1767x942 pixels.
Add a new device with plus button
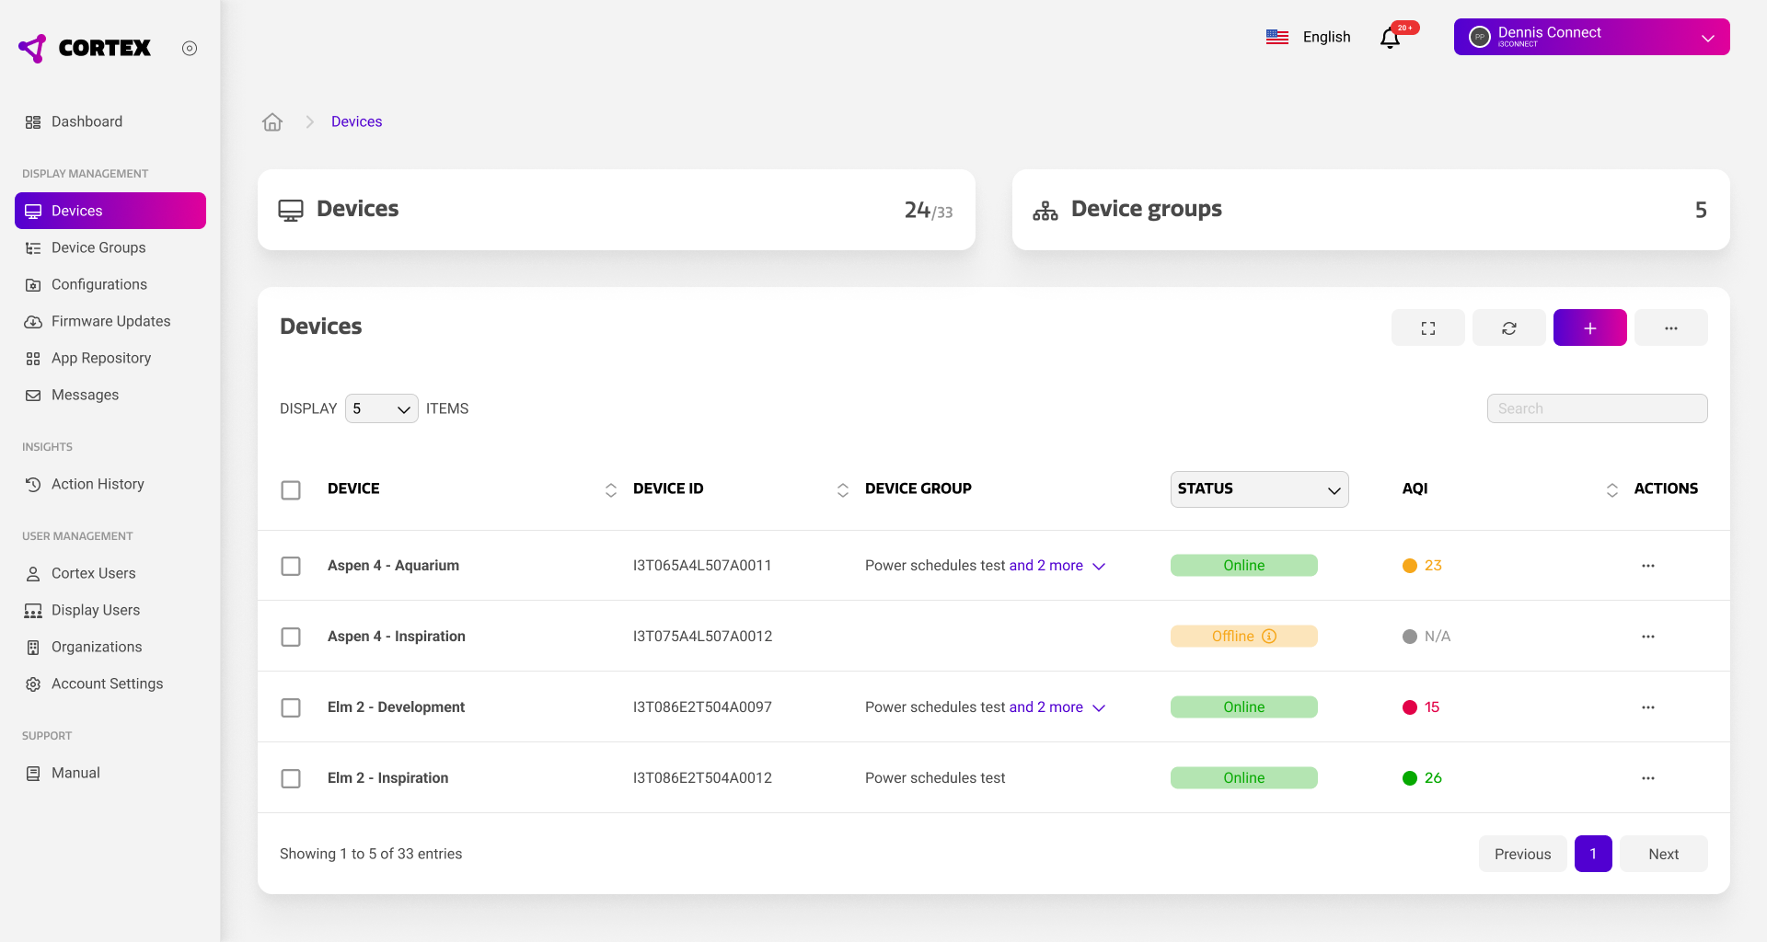point(1589,328)
